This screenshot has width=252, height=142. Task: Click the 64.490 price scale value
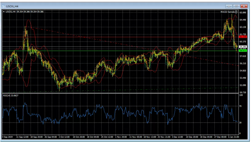243,20
